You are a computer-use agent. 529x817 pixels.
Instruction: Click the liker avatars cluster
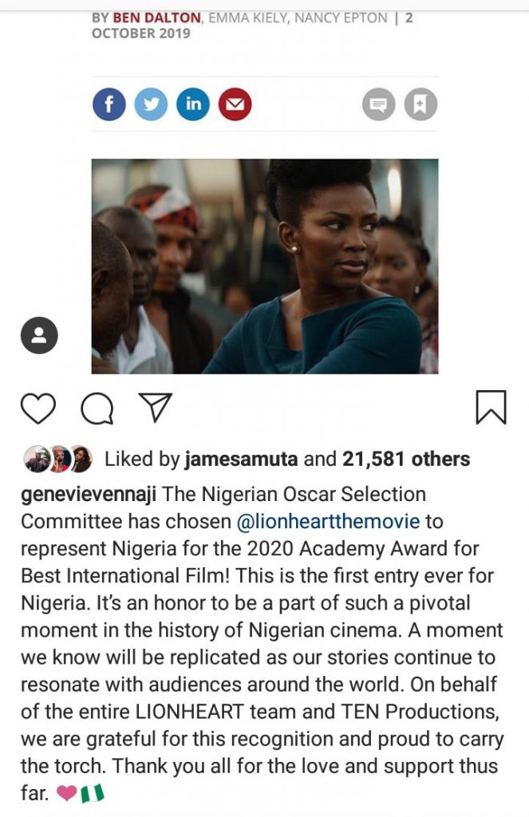click(57, 459)
